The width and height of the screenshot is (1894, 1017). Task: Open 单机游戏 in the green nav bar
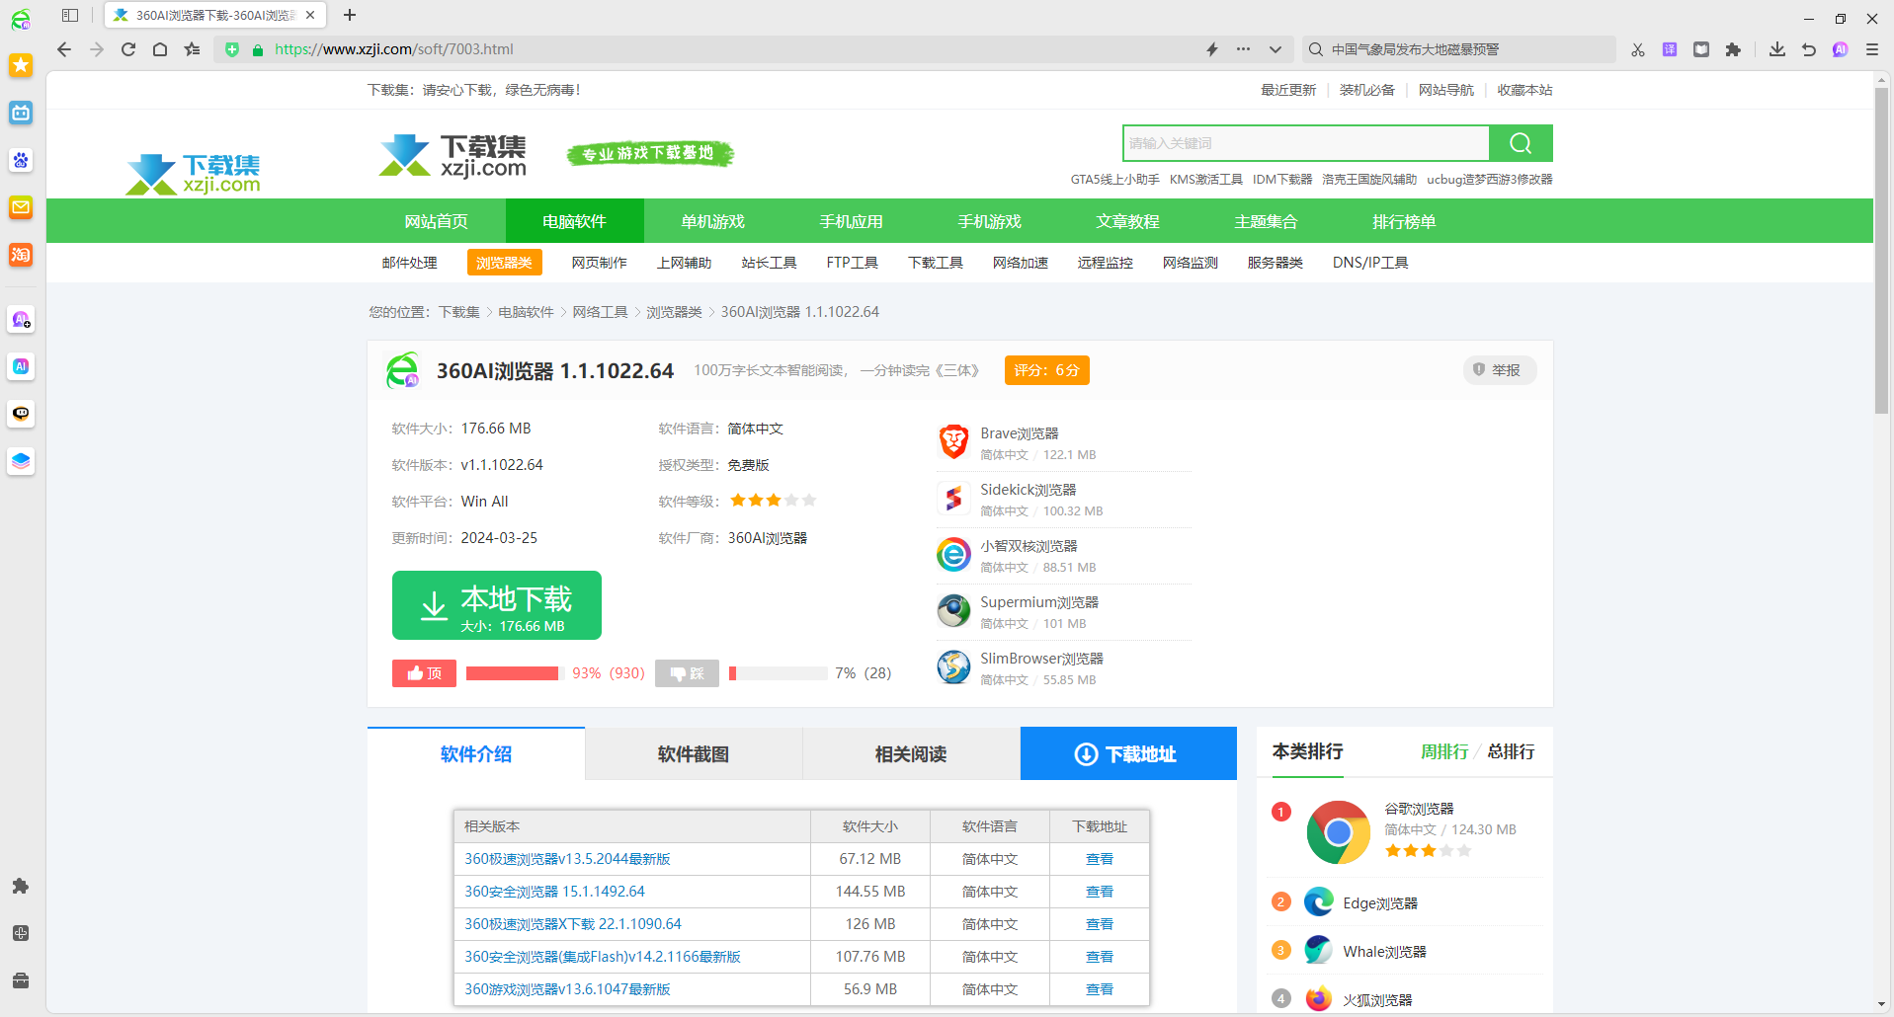tap(713, 221)
